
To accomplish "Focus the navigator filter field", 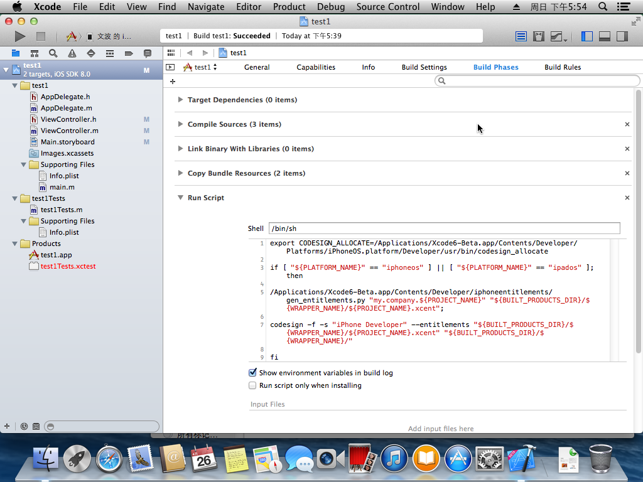I will tap(102, 426).
